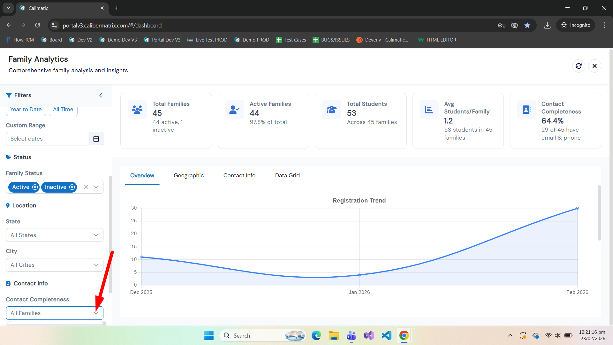Close the Family Analytics panel

tap(594, 66)
